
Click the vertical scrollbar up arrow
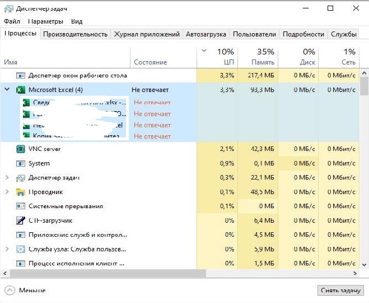[364, 74]
